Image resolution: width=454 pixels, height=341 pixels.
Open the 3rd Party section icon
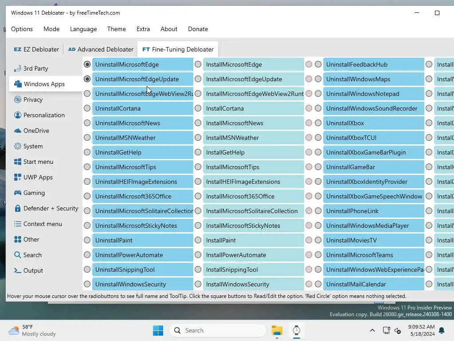coord(18,68)
